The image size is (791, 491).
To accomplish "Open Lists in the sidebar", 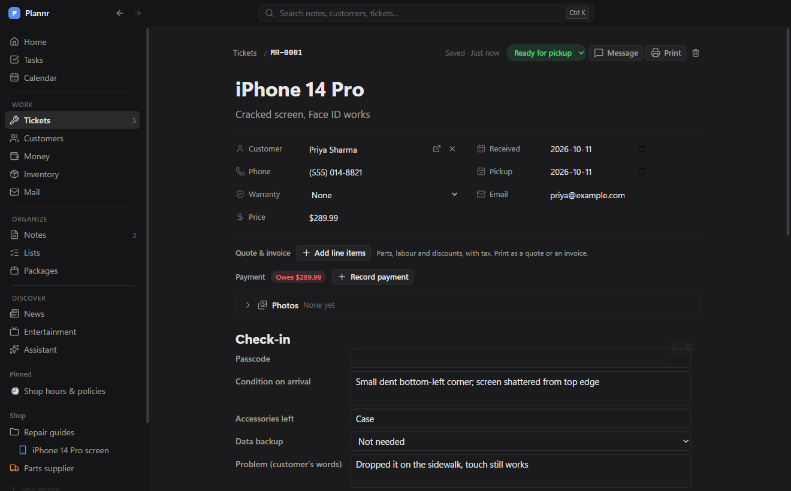I will (x=73, y=253).
